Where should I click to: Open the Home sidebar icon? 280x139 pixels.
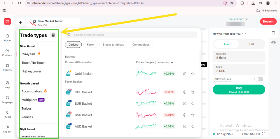tap(7, 38)
